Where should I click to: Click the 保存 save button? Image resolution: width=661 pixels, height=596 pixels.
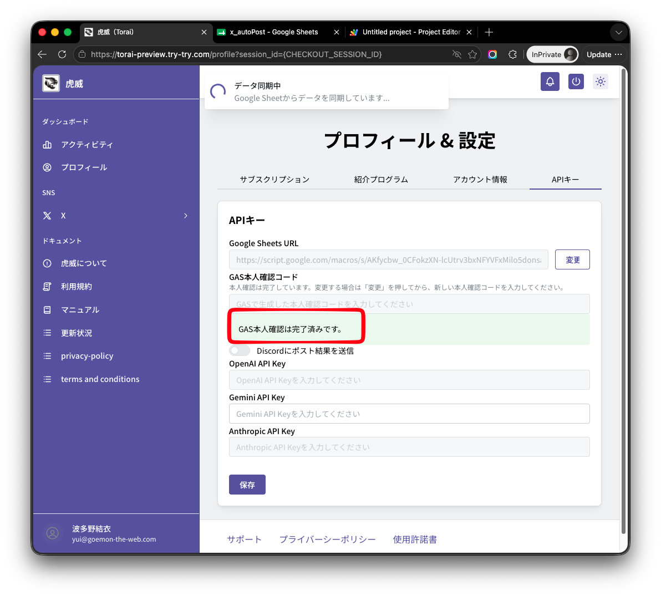(x=247, y=485)
